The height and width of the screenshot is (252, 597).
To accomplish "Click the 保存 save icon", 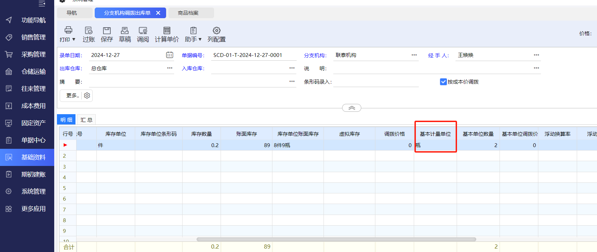I will coord(107,30).
